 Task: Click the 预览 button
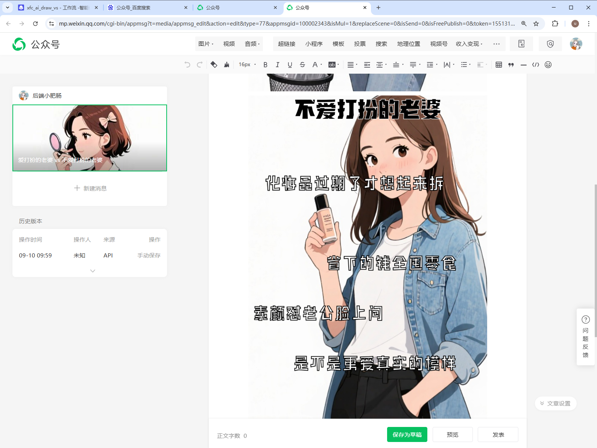click(453, 434)
